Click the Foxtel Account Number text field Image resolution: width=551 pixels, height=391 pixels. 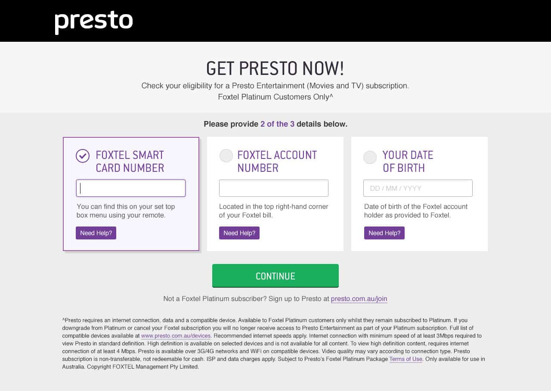pyautogui.click(x=274, y=188)
